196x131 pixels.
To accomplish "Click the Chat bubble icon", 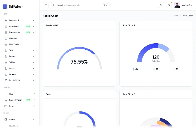I will (6, 94).
